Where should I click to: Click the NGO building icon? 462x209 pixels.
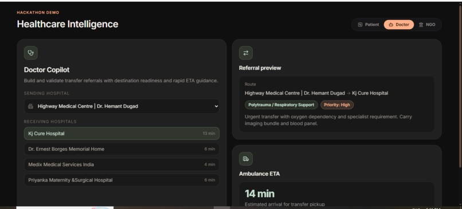[421, 25]
